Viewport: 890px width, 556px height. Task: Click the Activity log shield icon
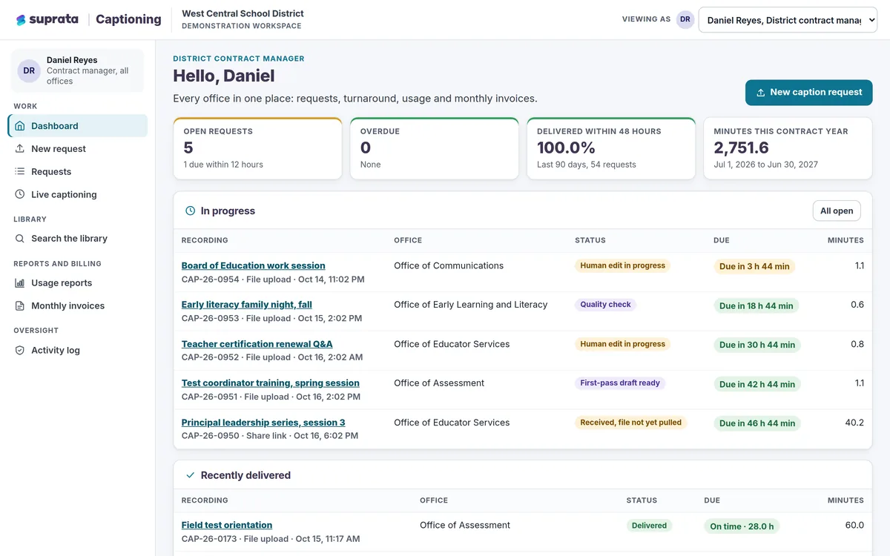(x=20, y=351)
